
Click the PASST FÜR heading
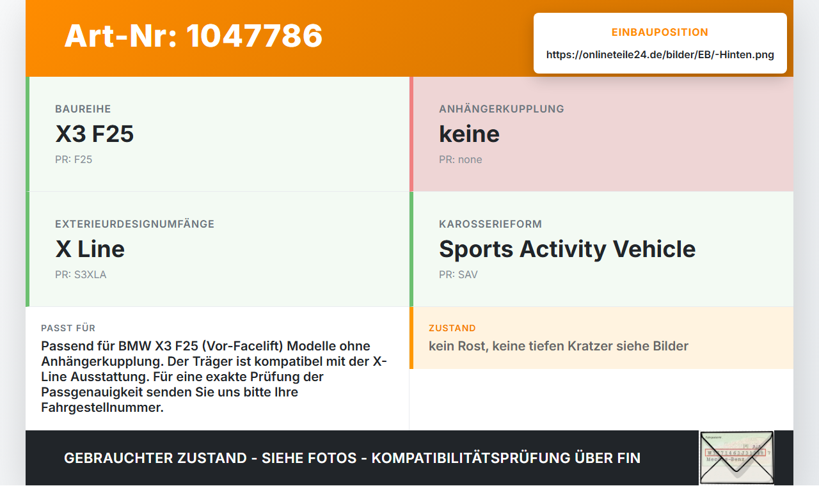(x=68, y=328)
